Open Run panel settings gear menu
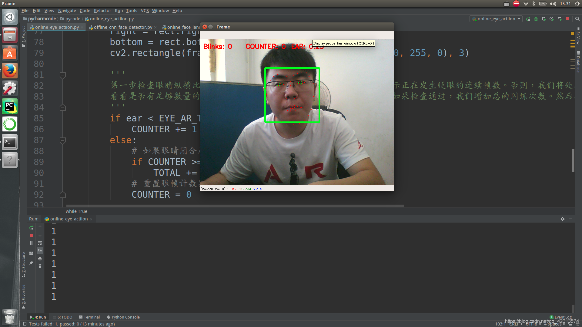The image size is (582, 327). [563, 219]
